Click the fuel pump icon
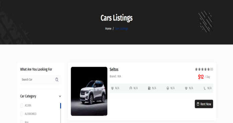This screenshot has height=123, width=233. click(149, 88)
